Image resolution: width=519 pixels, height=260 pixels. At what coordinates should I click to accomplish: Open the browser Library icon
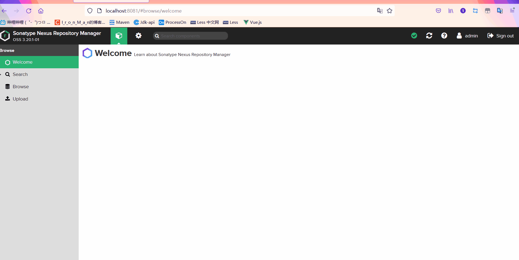pyautogui.click(x=451, y=11)
